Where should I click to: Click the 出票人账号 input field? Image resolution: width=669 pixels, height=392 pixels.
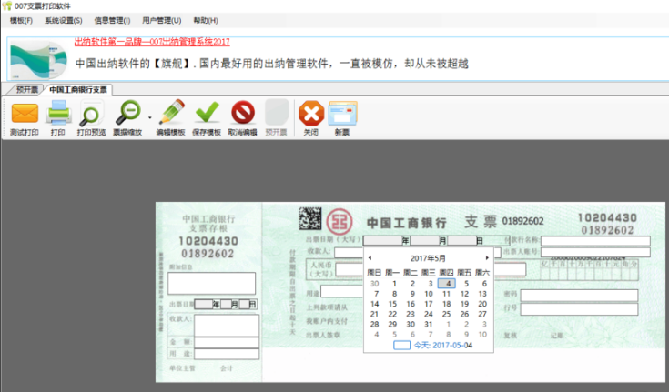pos(595,252)
